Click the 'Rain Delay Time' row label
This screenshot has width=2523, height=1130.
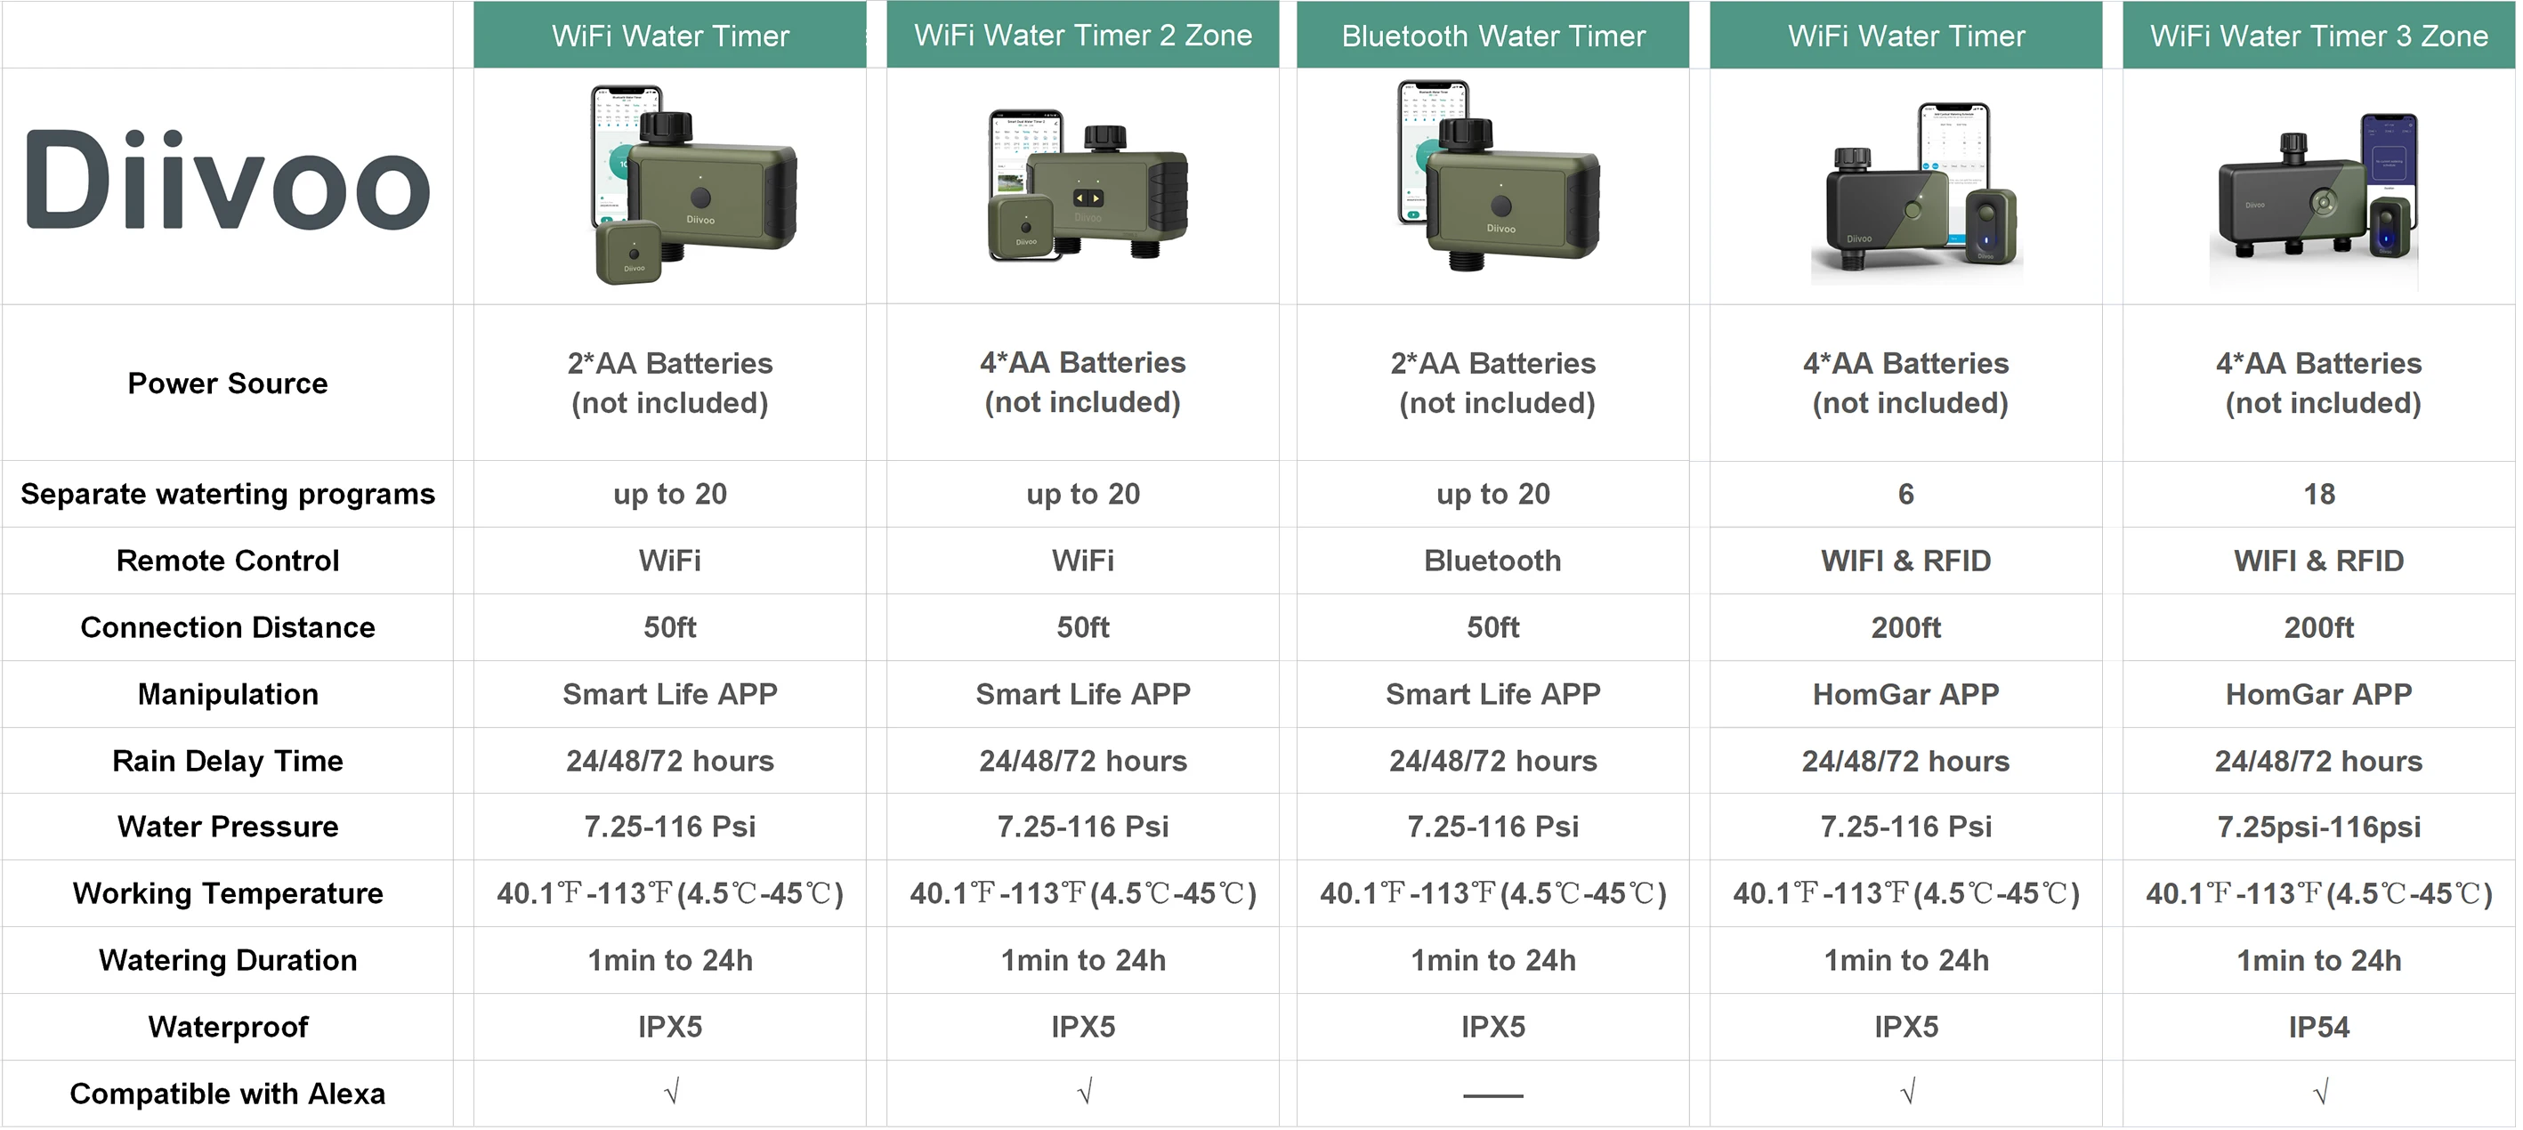click(227, 761)
